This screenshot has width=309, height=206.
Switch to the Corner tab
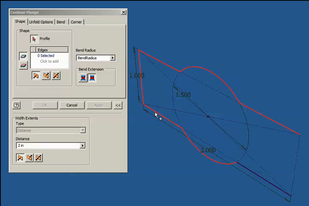point(76,22)
